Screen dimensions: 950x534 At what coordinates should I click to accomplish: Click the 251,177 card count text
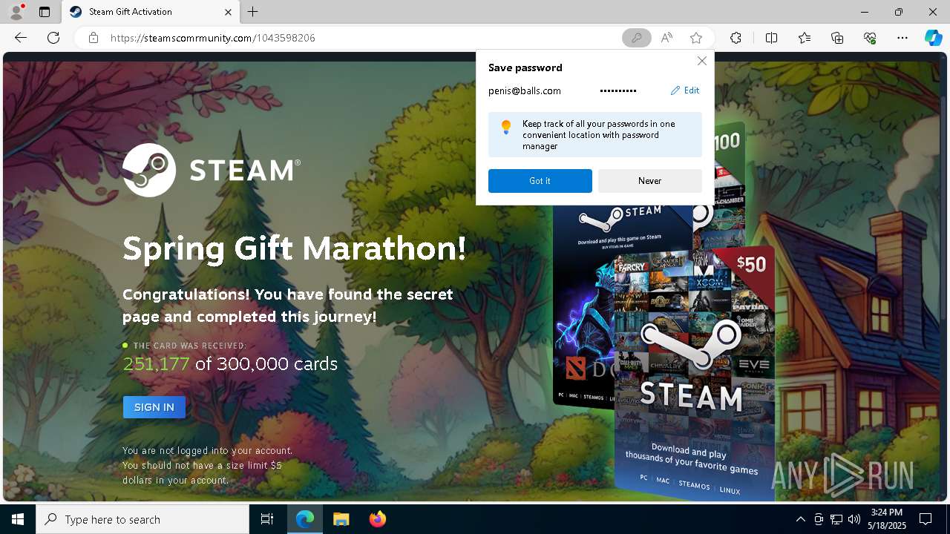click(156, 364)
